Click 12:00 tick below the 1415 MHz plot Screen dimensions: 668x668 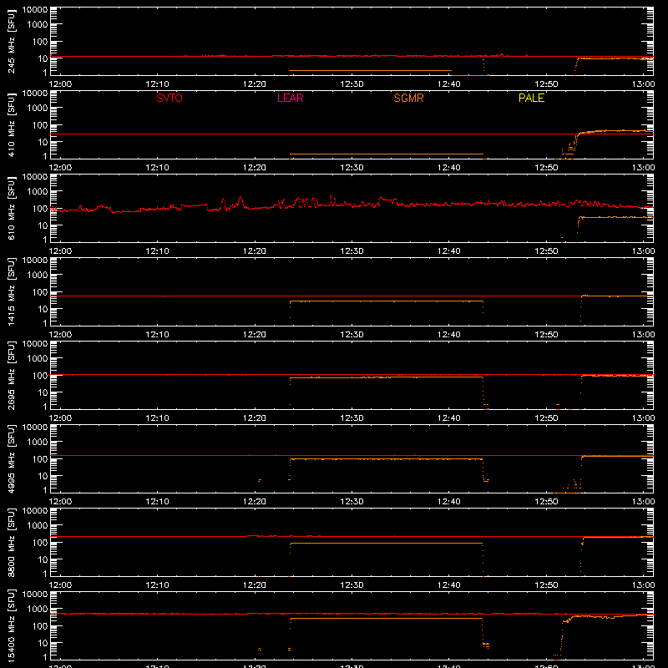coord(60,335)
